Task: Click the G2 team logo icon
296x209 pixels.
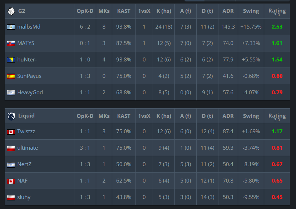Action: coord(11,11)
